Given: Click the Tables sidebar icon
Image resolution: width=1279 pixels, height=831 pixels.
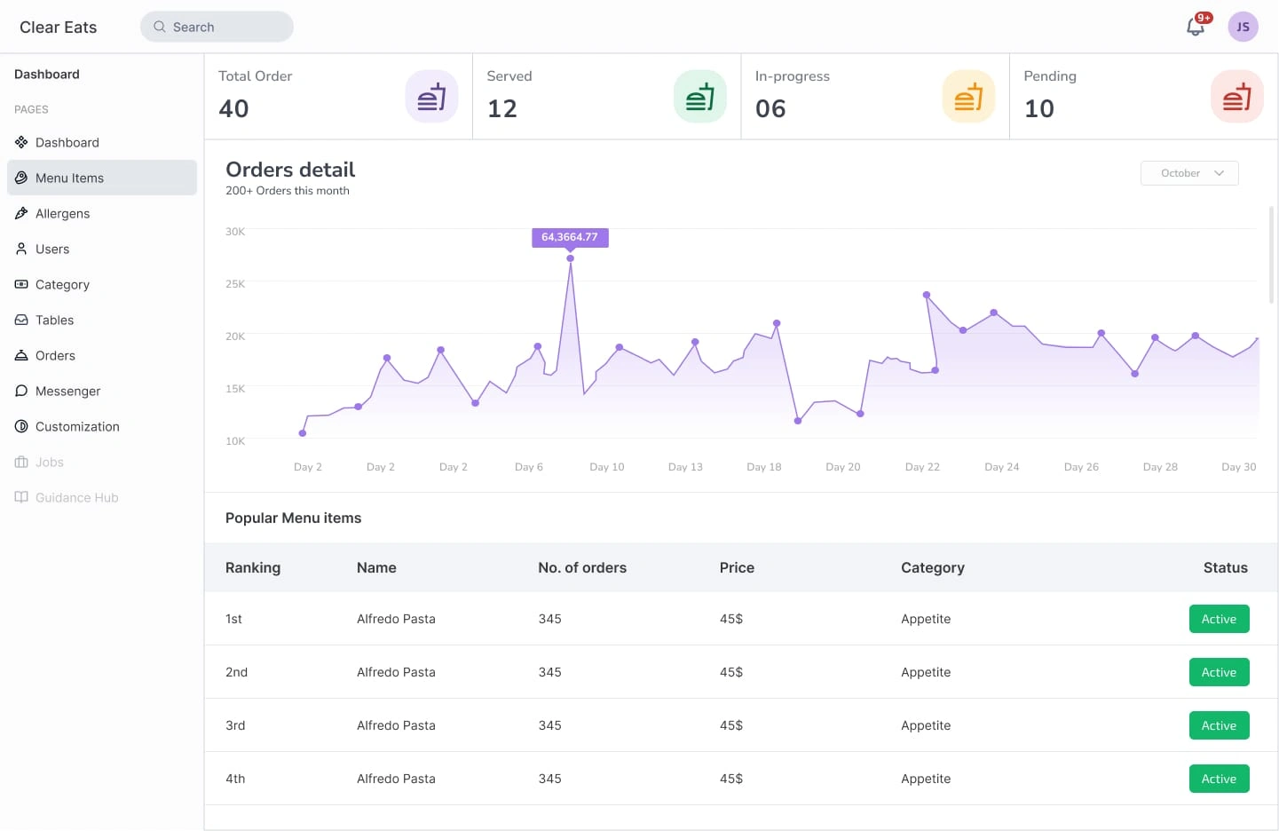Looking at the screenshot, I should click(x=21, y=320).
